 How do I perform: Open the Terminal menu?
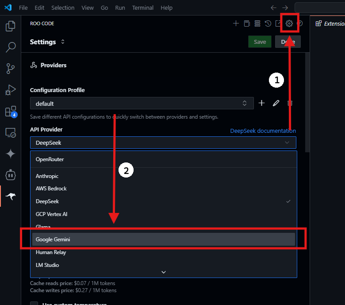tap(142, 8)
